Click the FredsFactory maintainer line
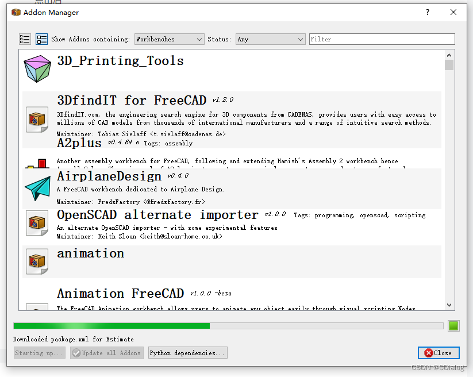The width and height of the screenshot is (473, 377). tap(130, 202)
